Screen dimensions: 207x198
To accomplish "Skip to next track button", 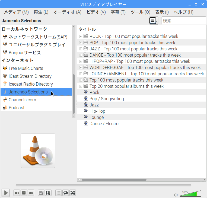I will coord(31,193).
